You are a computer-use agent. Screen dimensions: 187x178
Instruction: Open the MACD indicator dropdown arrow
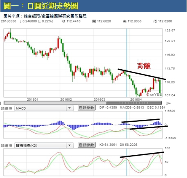pyautogui.click(x=69, y=108)
